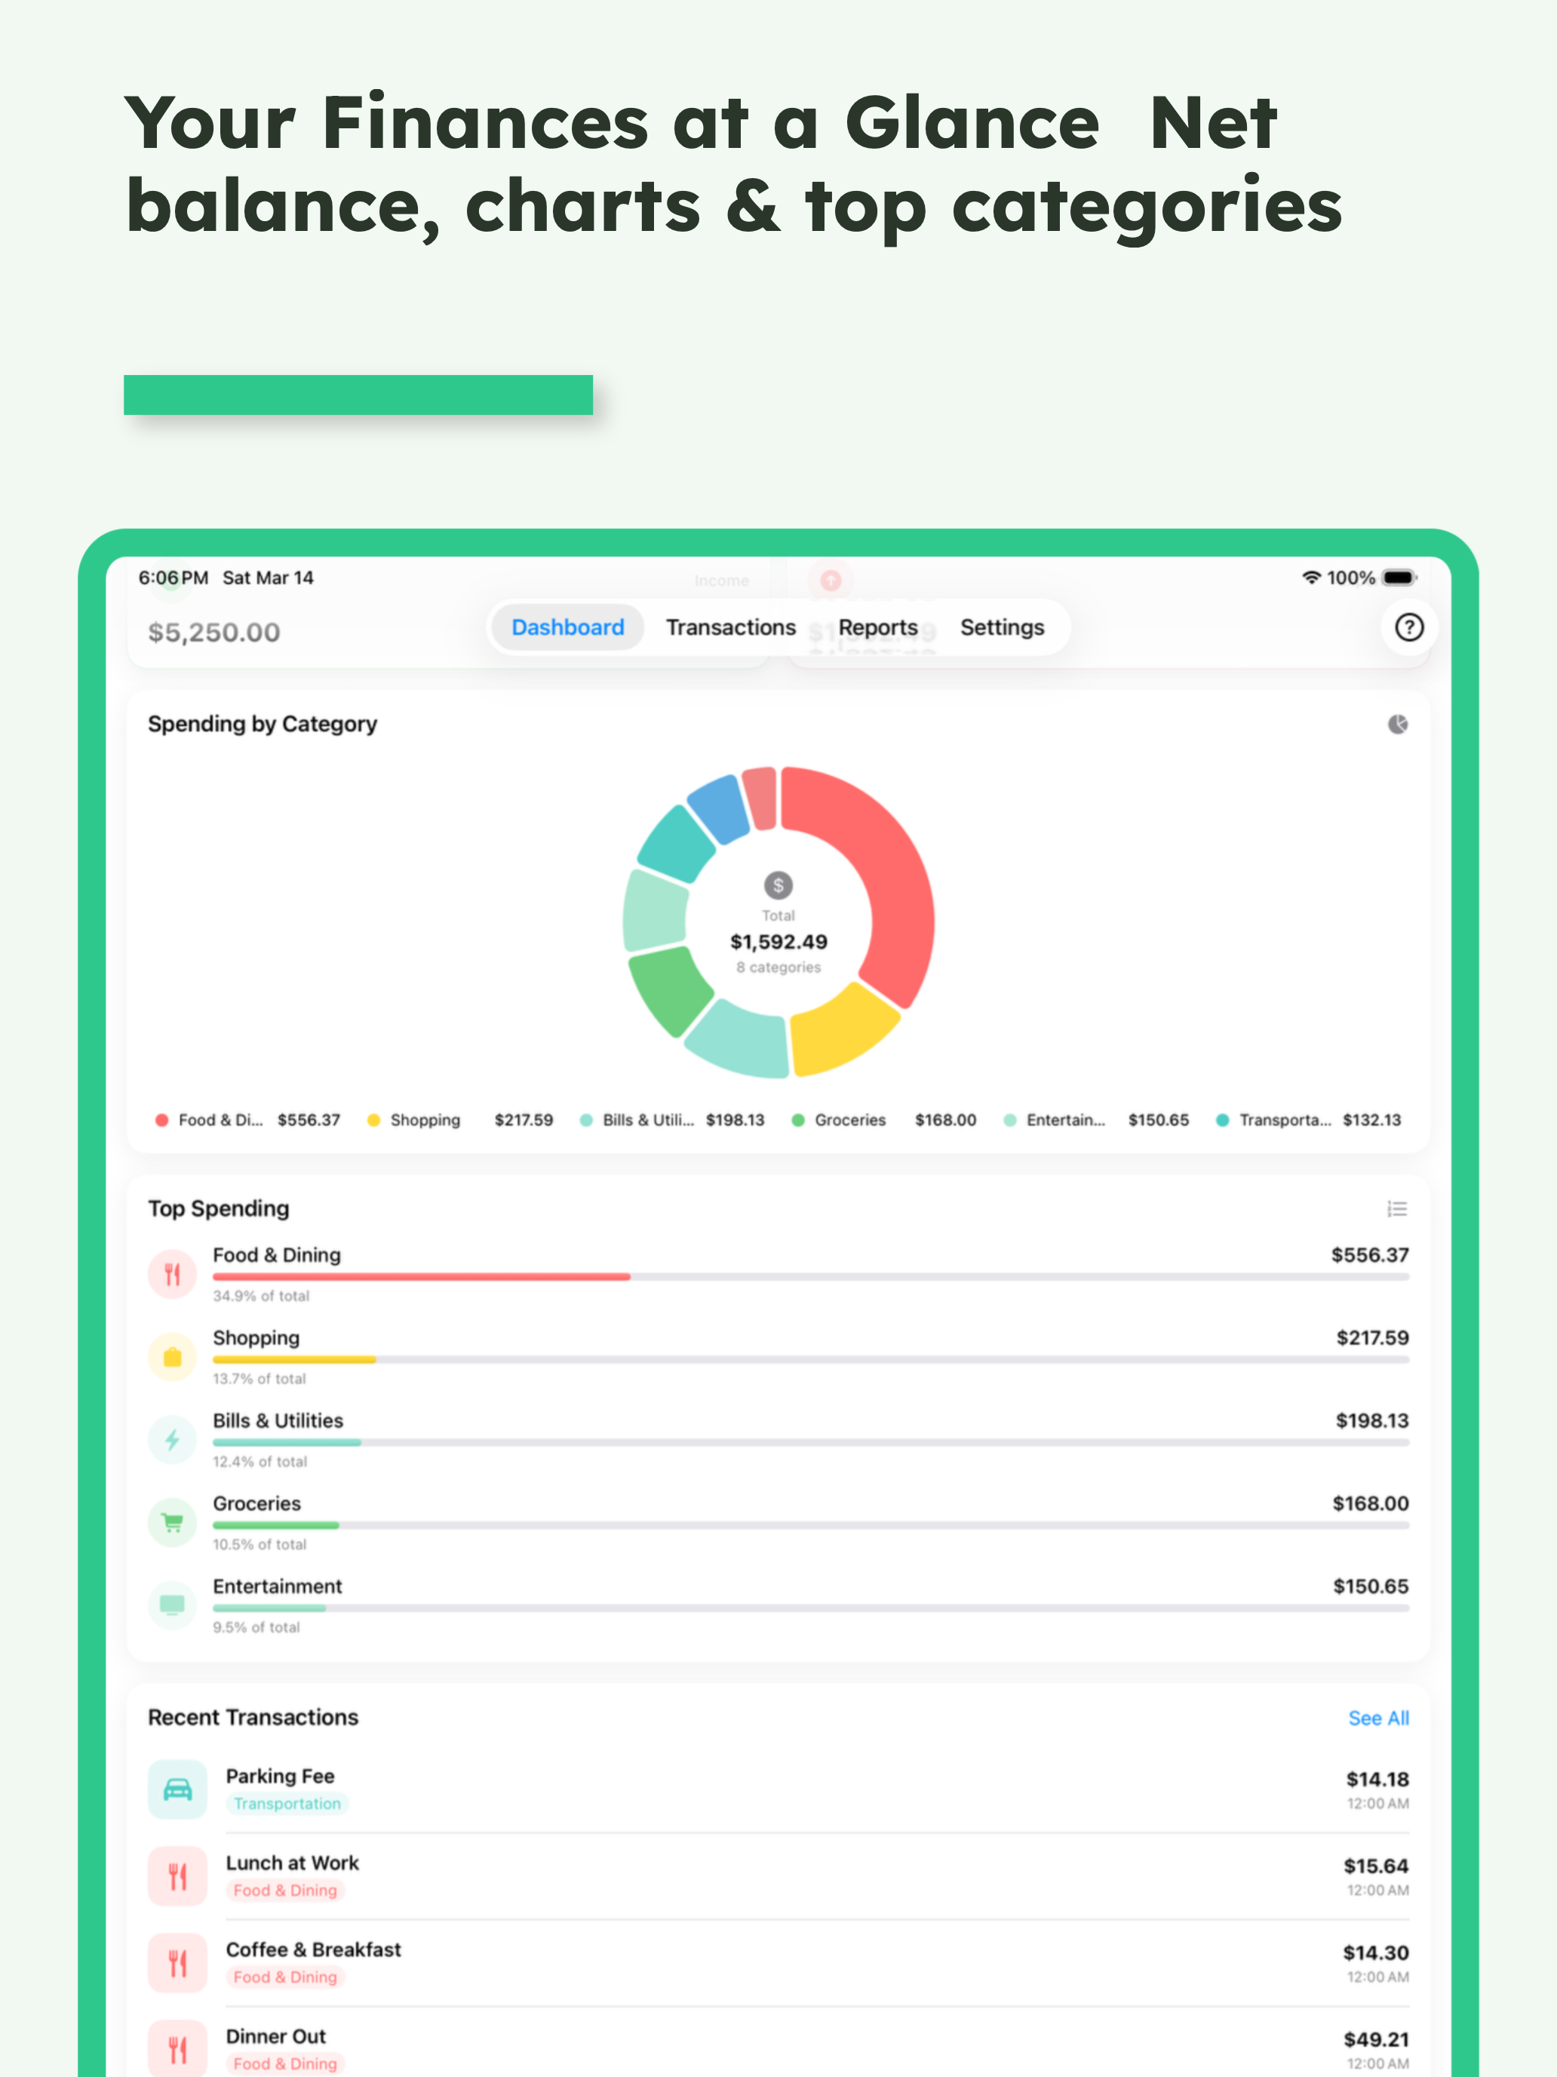Click the Bills & Utili... legend entry
The image size is (1557, 2077).
tap(672, 1120)
